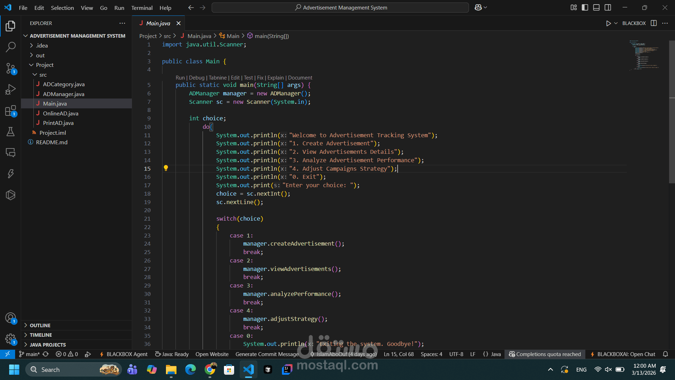Click the lightbulb quick-fix icon on line 15
The width and height of the screenshot is (675, 380).
tap(166, 168)
